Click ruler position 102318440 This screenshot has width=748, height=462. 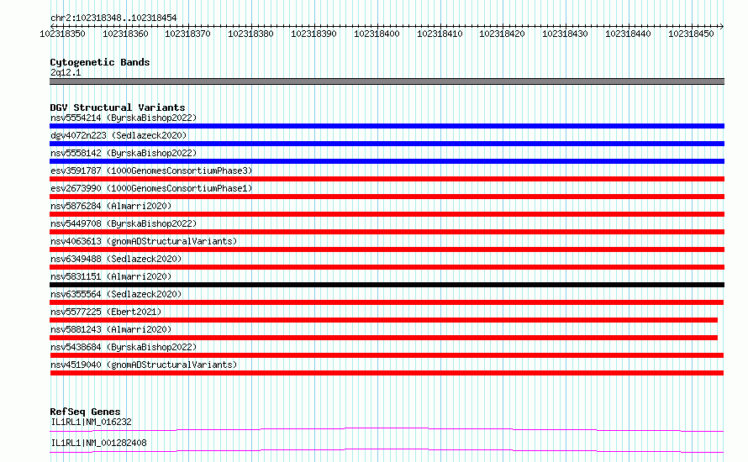point(628,34)
